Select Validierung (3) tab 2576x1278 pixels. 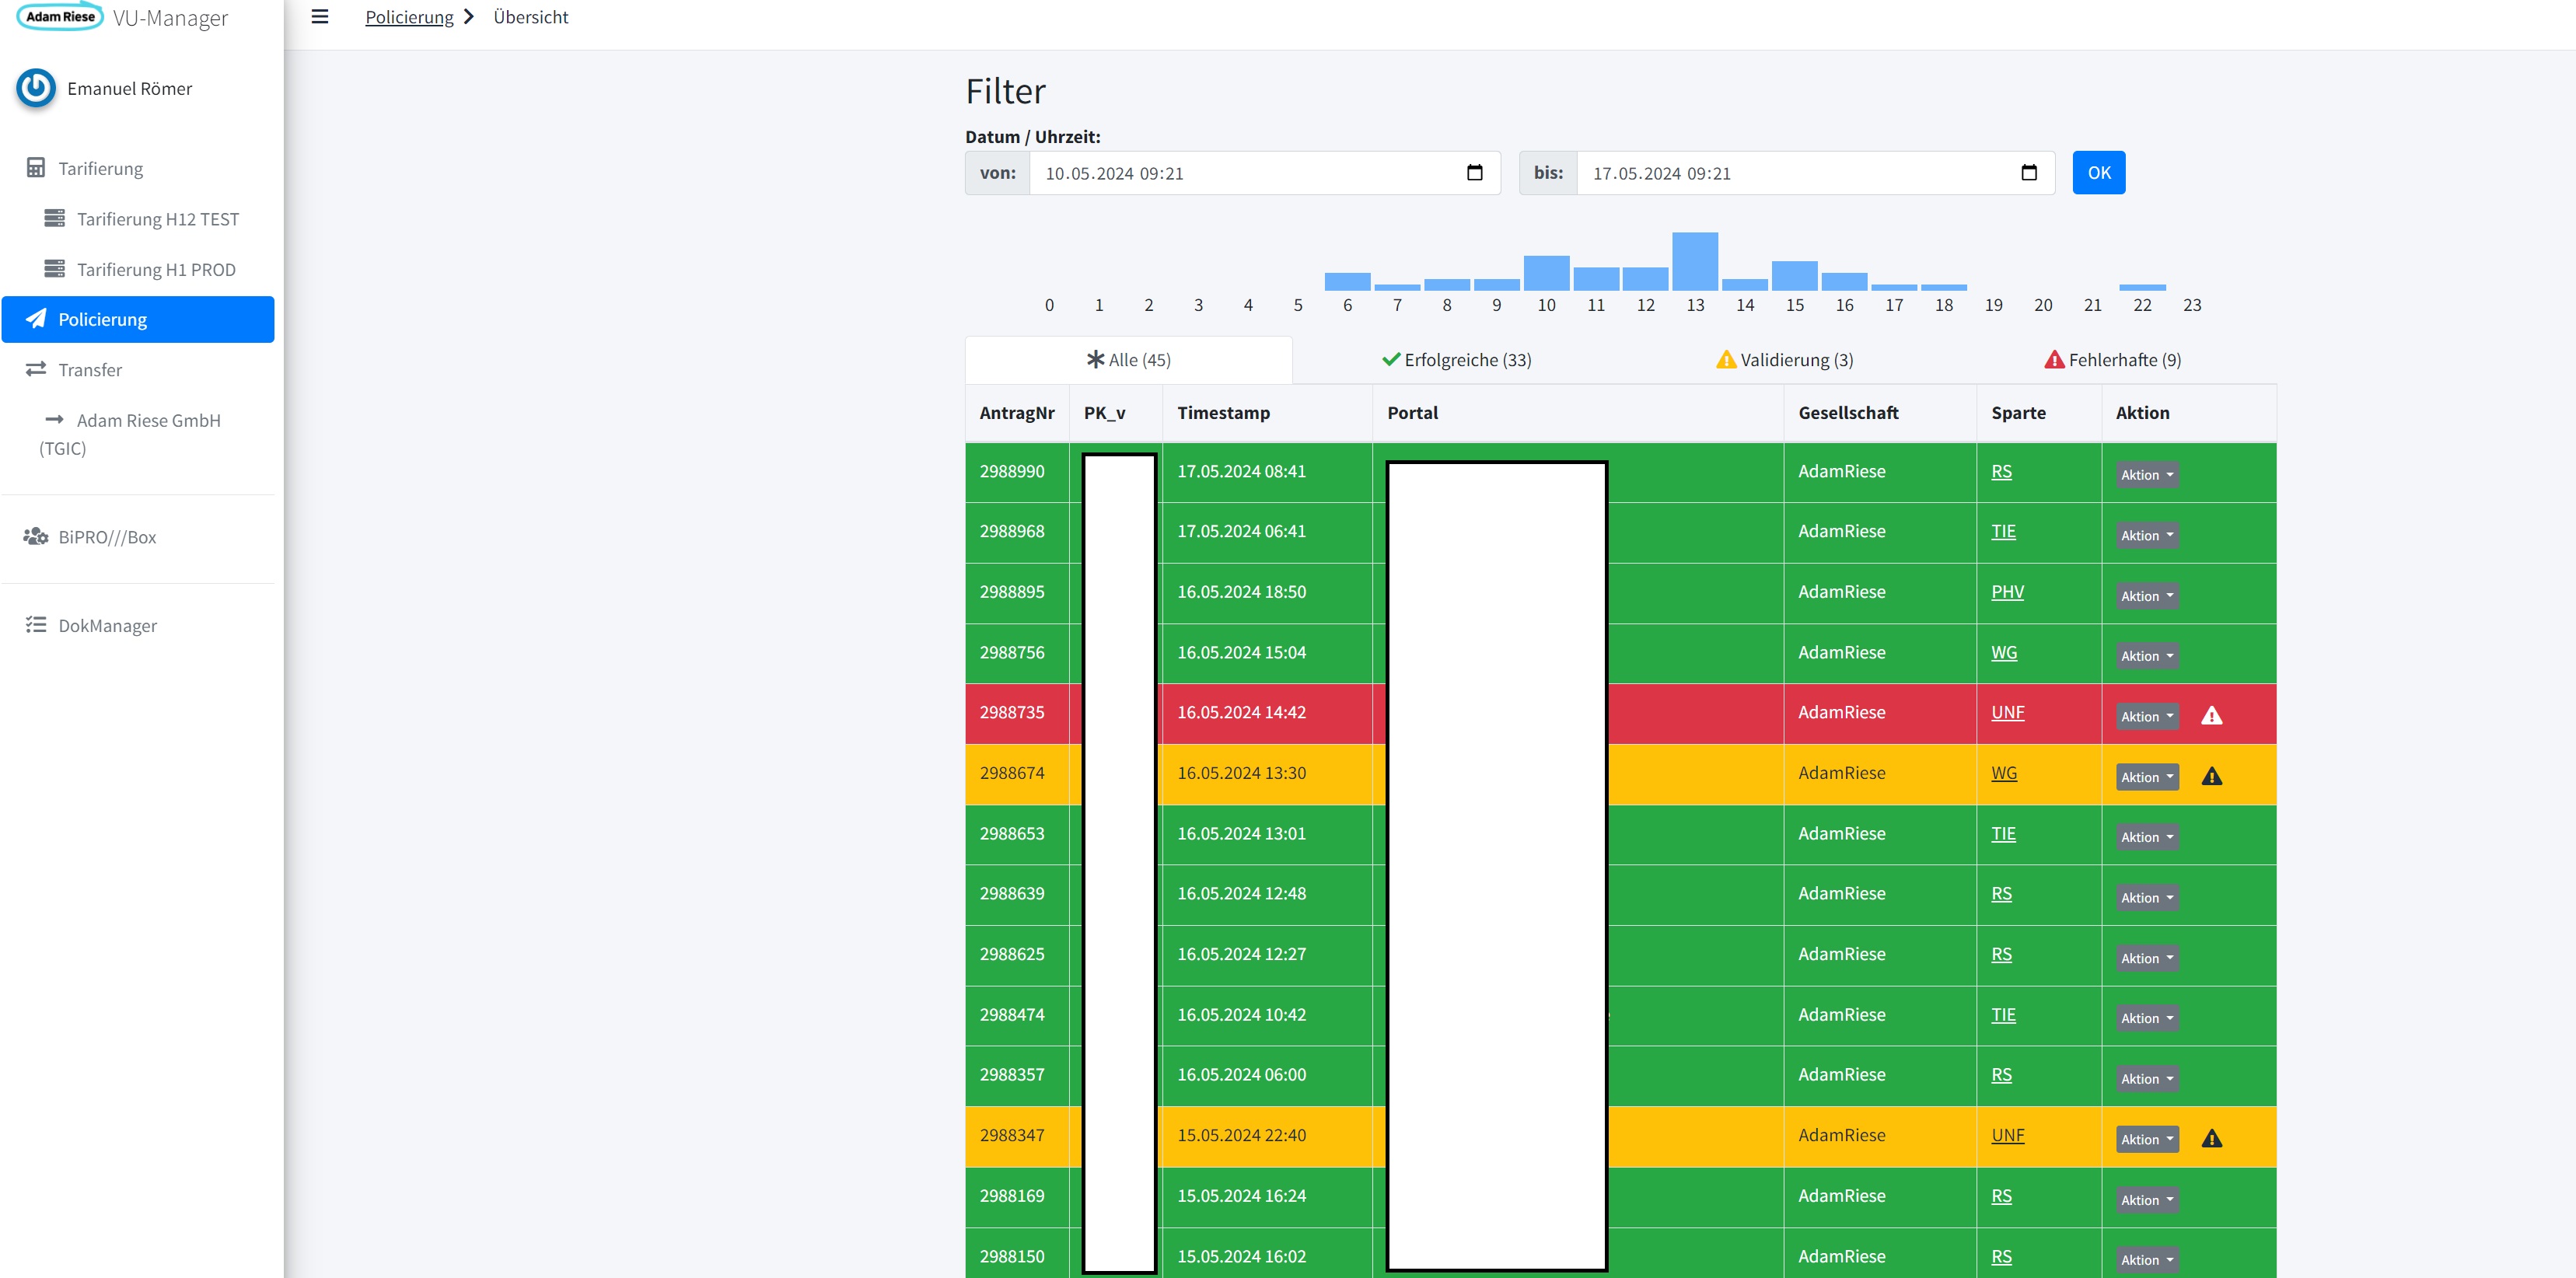pyautogui.click(x=1784, y=360)
